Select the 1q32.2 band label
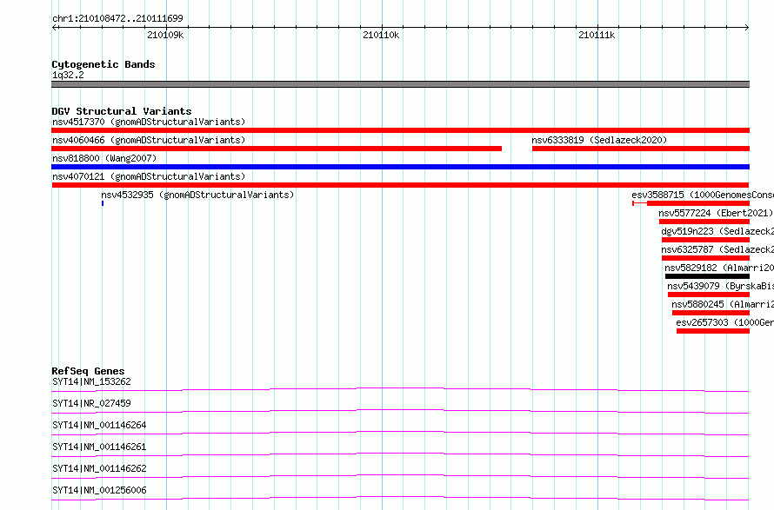Screen dimensions: 774x510 pyautogui.click(x=68, y=75)
